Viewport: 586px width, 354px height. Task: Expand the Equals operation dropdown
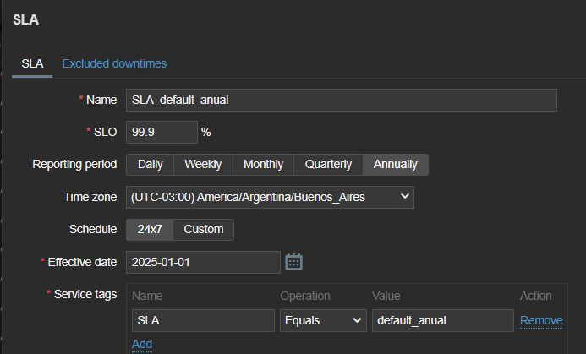tap(322, 320)
